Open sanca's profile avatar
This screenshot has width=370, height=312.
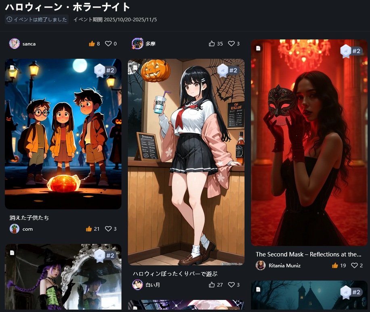pos(15,43)
